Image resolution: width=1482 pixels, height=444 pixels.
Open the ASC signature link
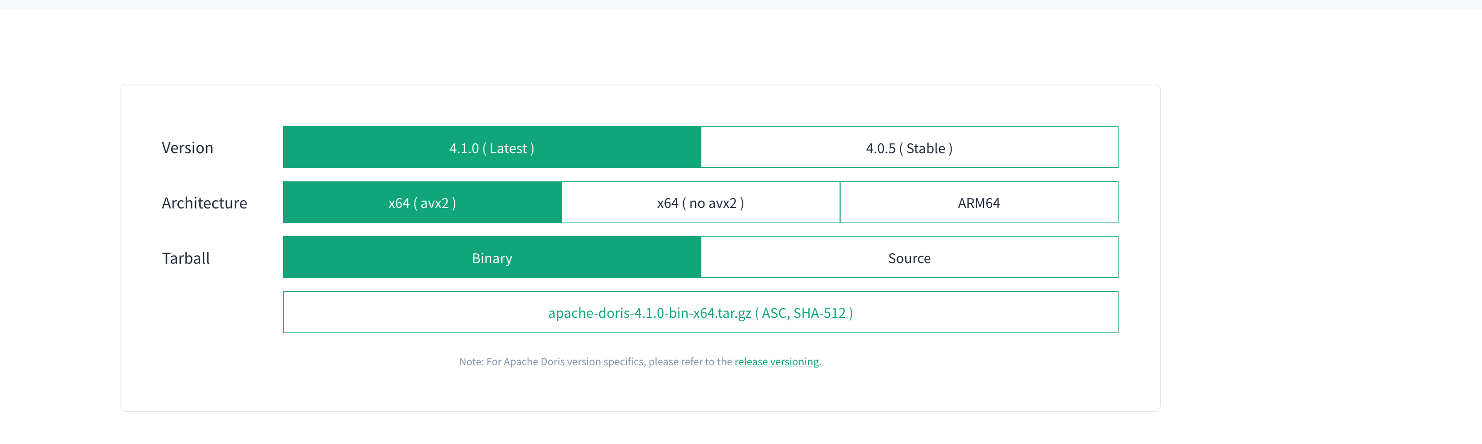(774, 313)
